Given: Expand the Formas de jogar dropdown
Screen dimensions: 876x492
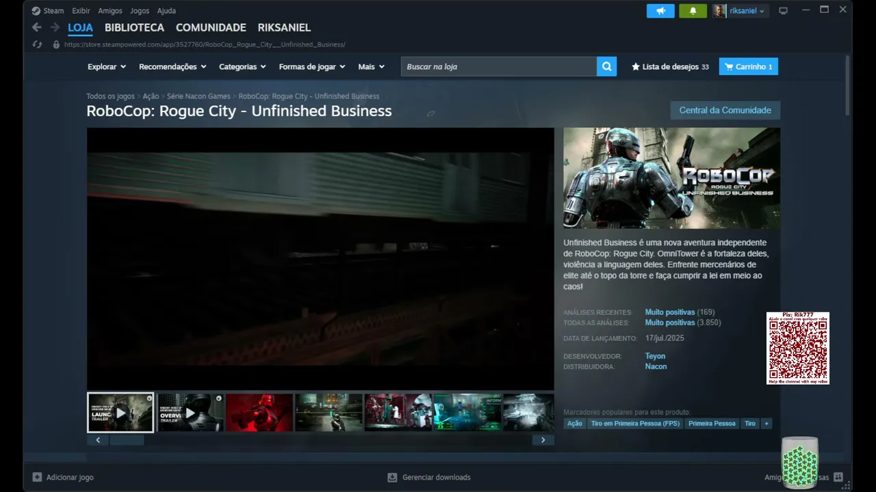Looking at the screenshot, I should 312,67.
